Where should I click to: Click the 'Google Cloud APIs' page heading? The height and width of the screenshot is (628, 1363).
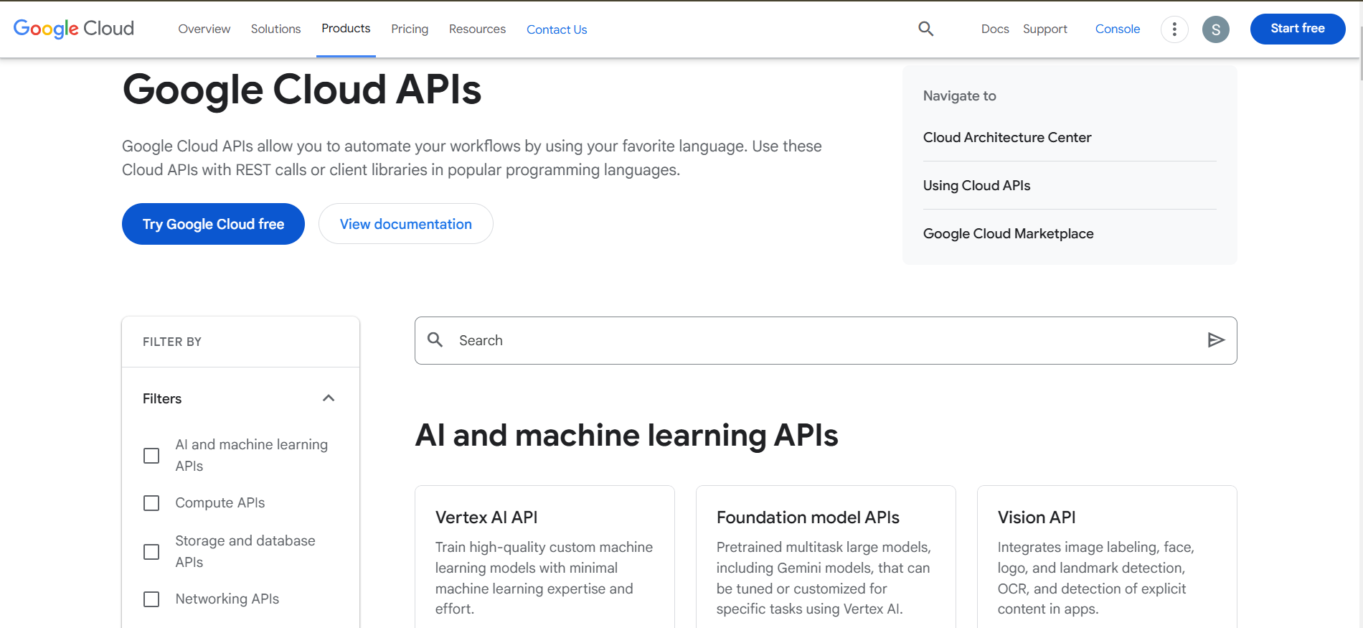click(302, 90)
